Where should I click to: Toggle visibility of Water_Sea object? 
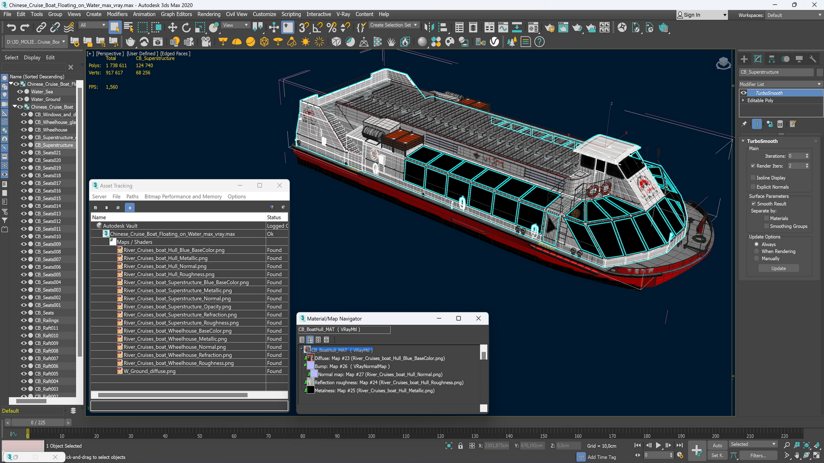coord(19,91)
